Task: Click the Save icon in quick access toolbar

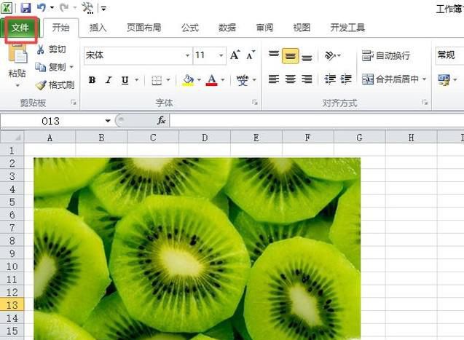Action: [25, 8]
